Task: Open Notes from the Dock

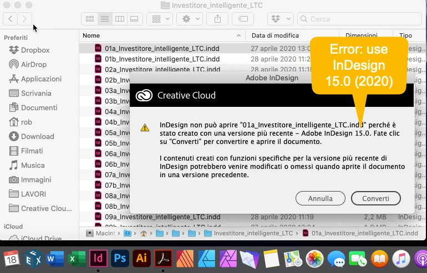Action: coord(271,258)
